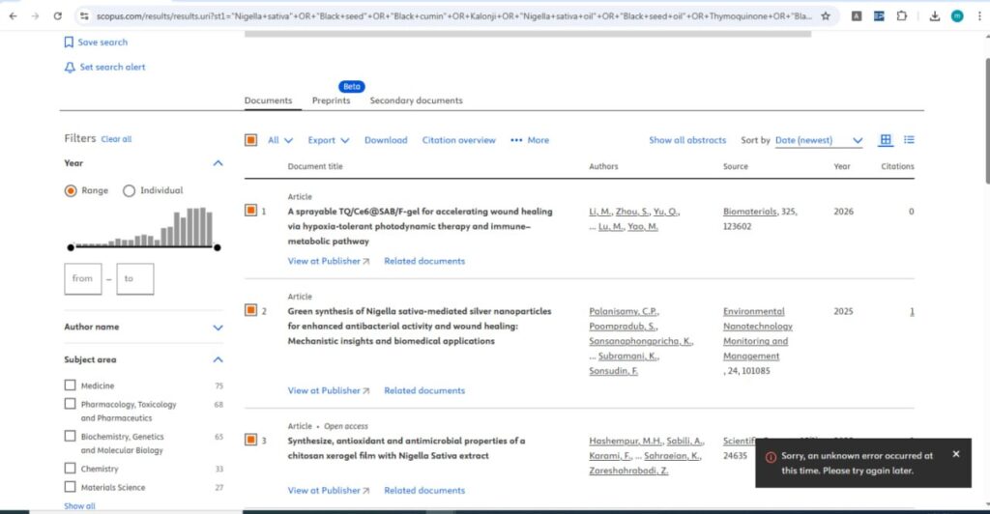This screenshot has height=514, width=990.
Task: Switch to Secondary documents tab
Action: [416, 100]
